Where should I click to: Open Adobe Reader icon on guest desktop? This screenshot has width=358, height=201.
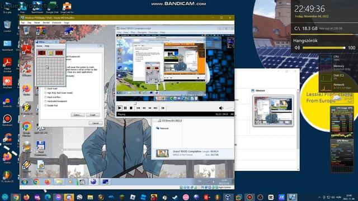click(26, 51)
